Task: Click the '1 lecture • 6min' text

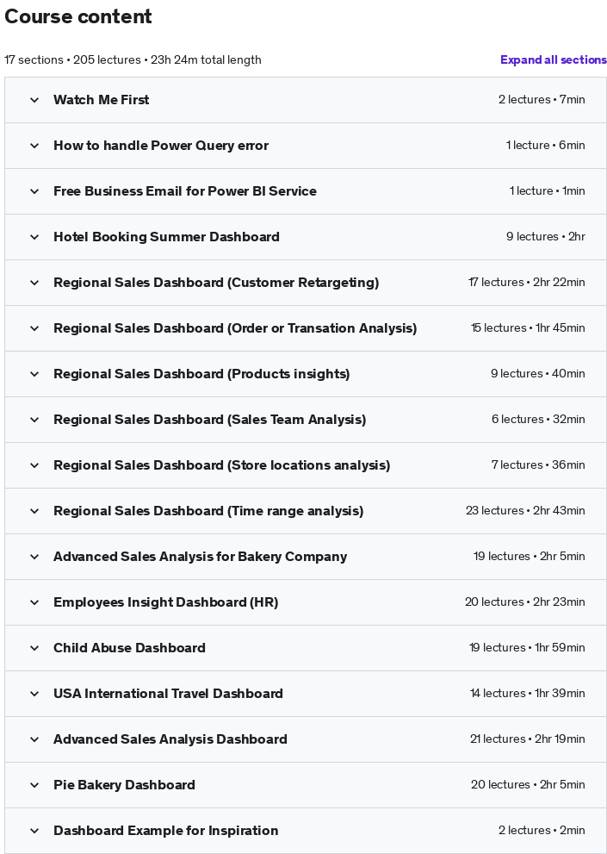Action: [546, 146]
